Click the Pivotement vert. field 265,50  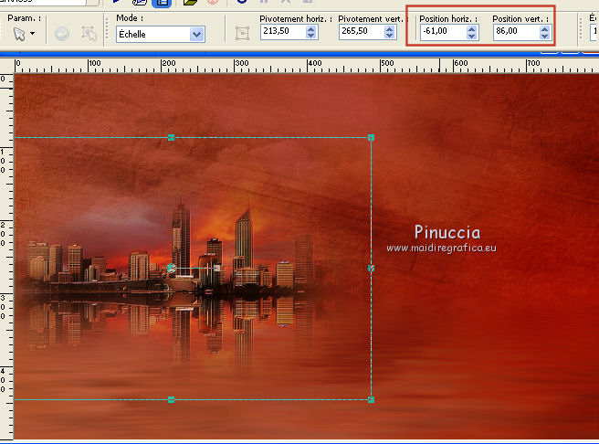[362, 32]
